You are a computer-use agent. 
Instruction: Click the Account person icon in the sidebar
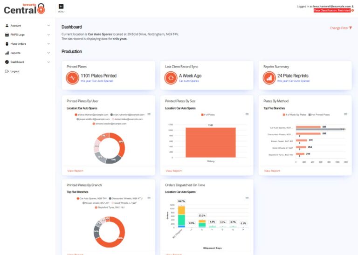7,26
